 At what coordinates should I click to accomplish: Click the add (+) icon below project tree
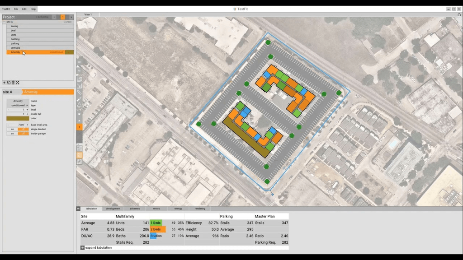click(5, 83)
